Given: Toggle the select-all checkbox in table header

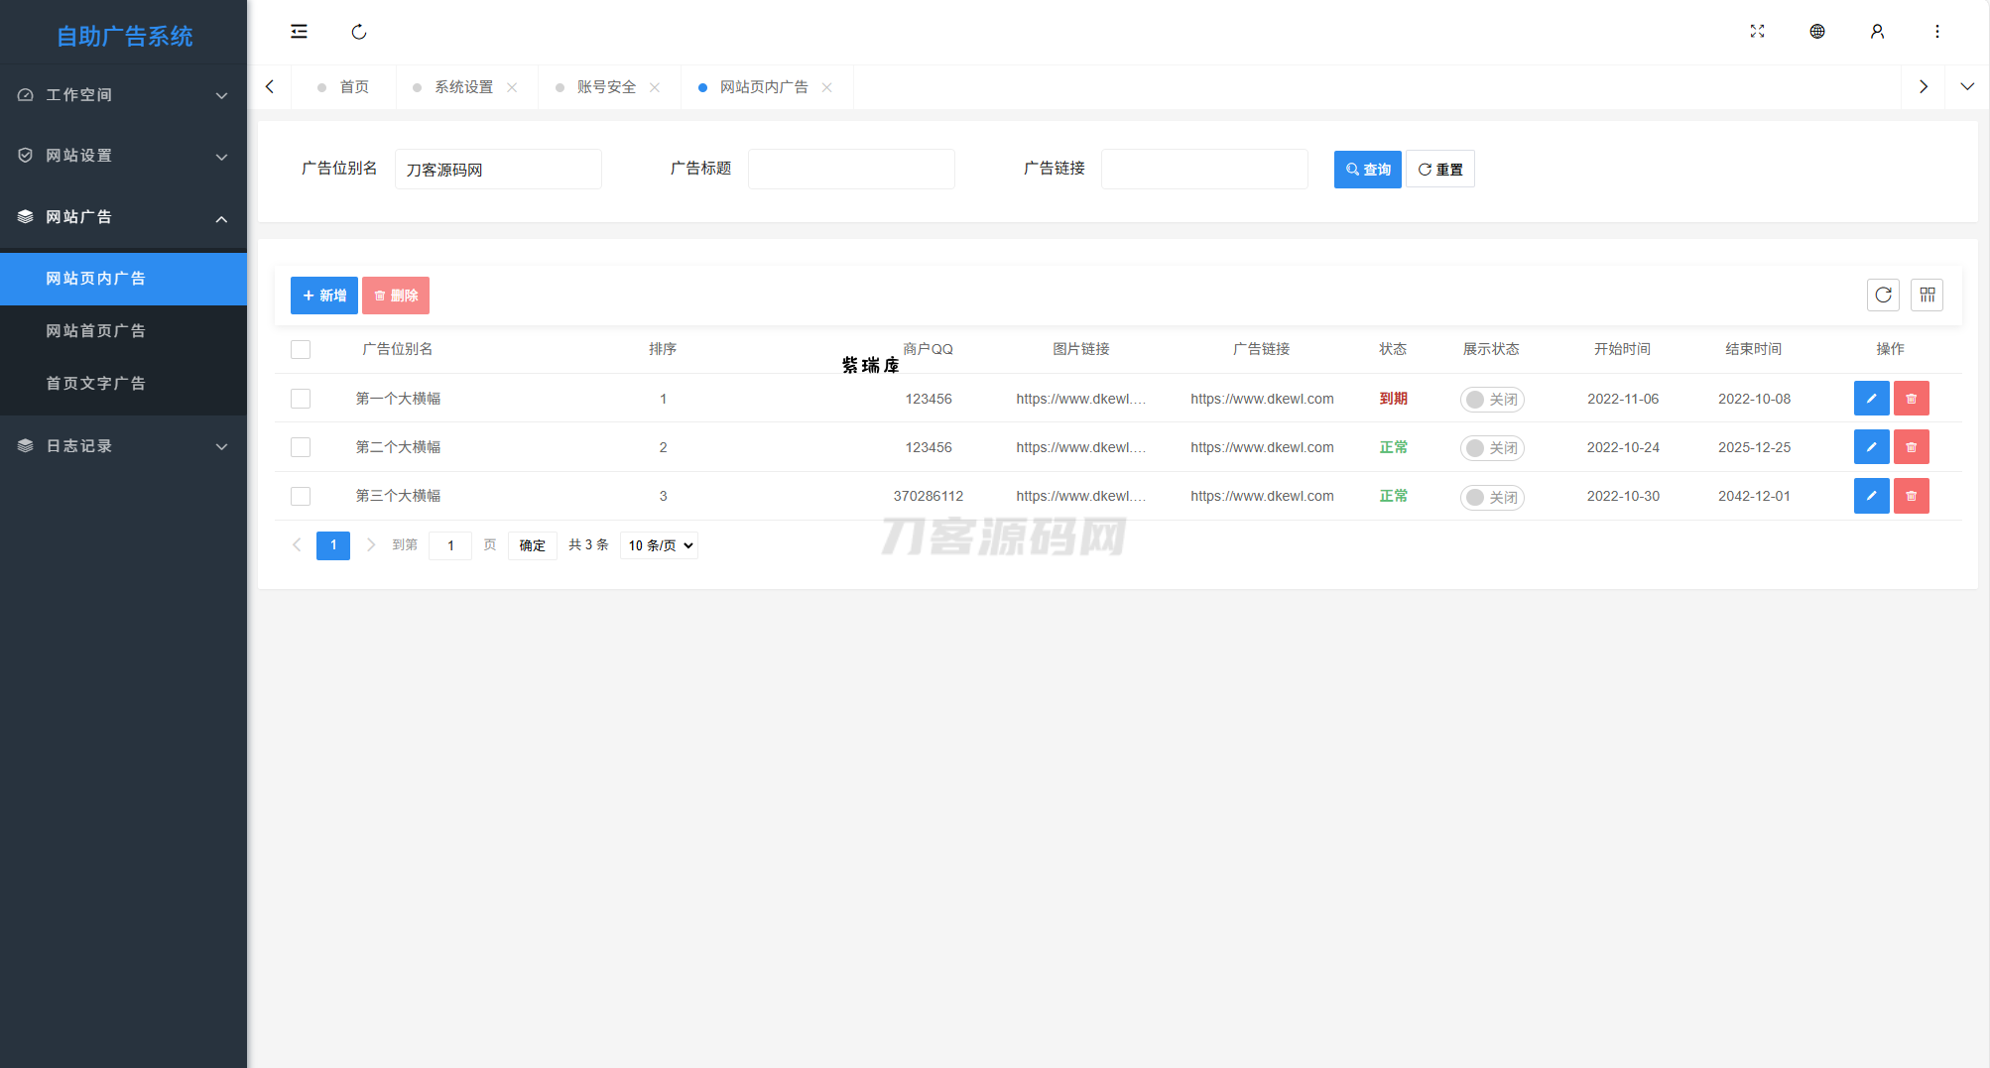Looking at the screenshot, I should 301,349.
